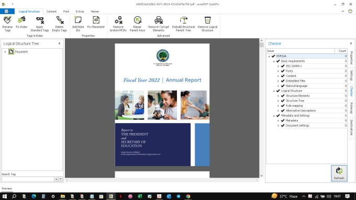The image size is (356, 200).
Task: Apply Standard Tags from the ribbon
Action: tap(40, 24)
